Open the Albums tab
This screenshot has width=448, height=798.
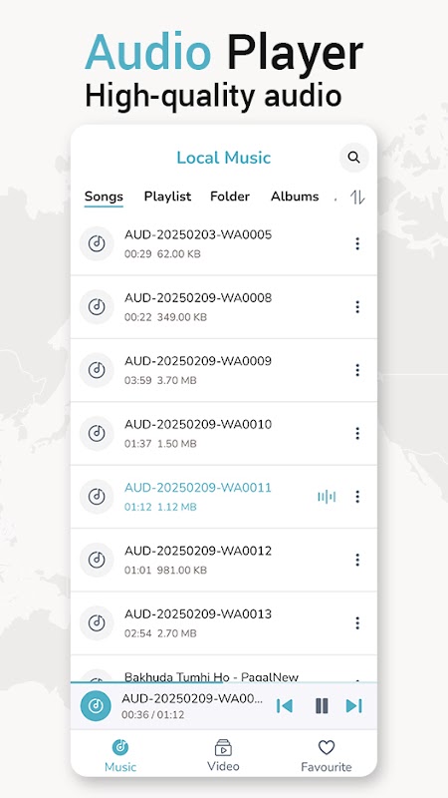click(295, 197)
